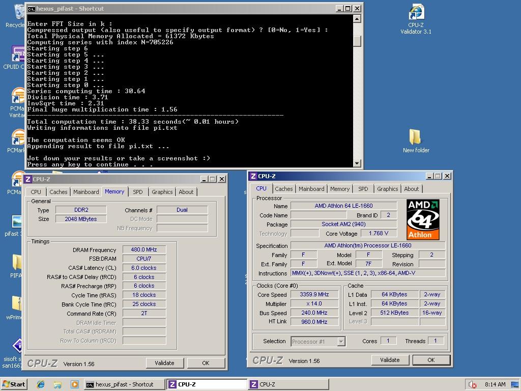This screenshot has width=521, height=391.
Task: Click Validate in the left CPU-Z window
Action: pyautogui.click(x=164, y=363)
